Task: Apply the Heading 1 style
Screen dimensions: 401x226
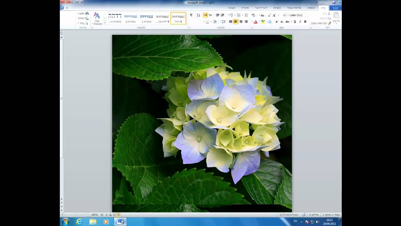Action: coord(146,19)
